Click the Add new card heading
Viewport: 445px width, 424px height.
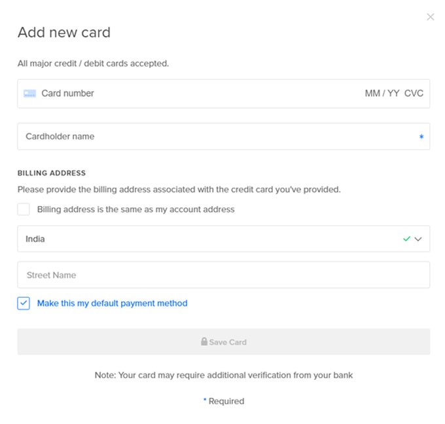tap(64, 32)
